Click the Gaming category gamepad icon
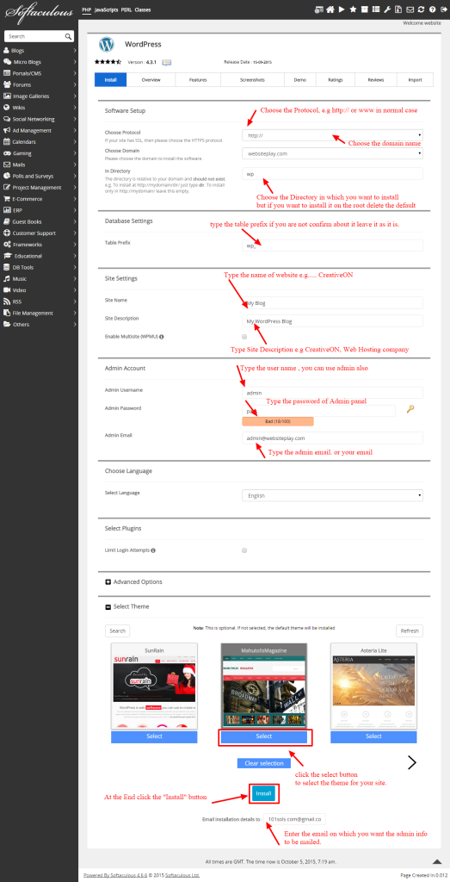The image size is (450, 882). click(7, 153)
